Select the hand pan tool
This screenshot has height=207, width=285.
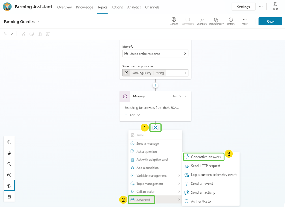pos(9,197)
